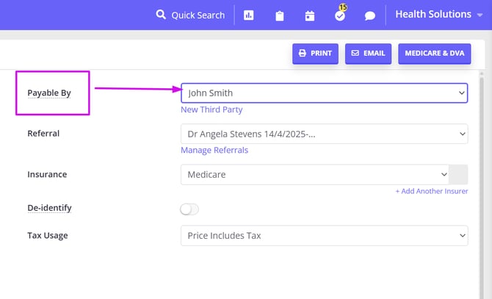Open the calendar icon in top bar
Screen dimensions: 492x299
310,15
